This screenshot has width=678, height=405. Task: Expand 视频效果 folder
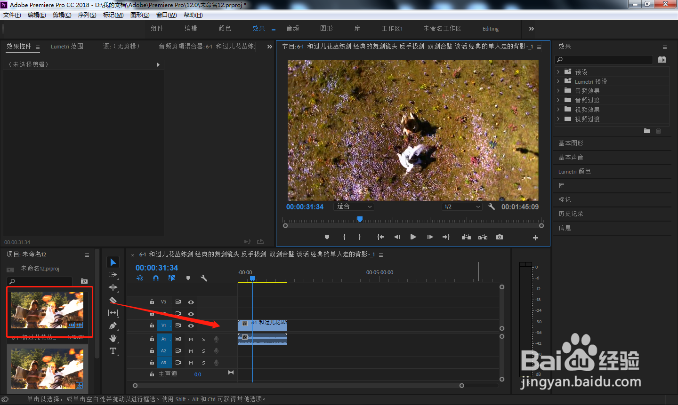(558, 110)
